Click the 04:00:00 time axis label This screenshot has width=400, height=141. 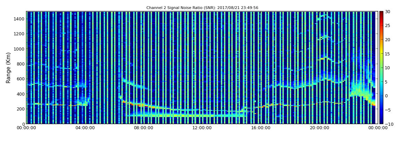85,128
